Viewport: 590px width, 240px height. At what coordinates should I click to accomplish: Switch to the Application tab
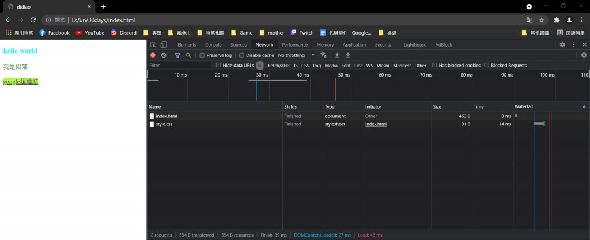pos(354,45)
